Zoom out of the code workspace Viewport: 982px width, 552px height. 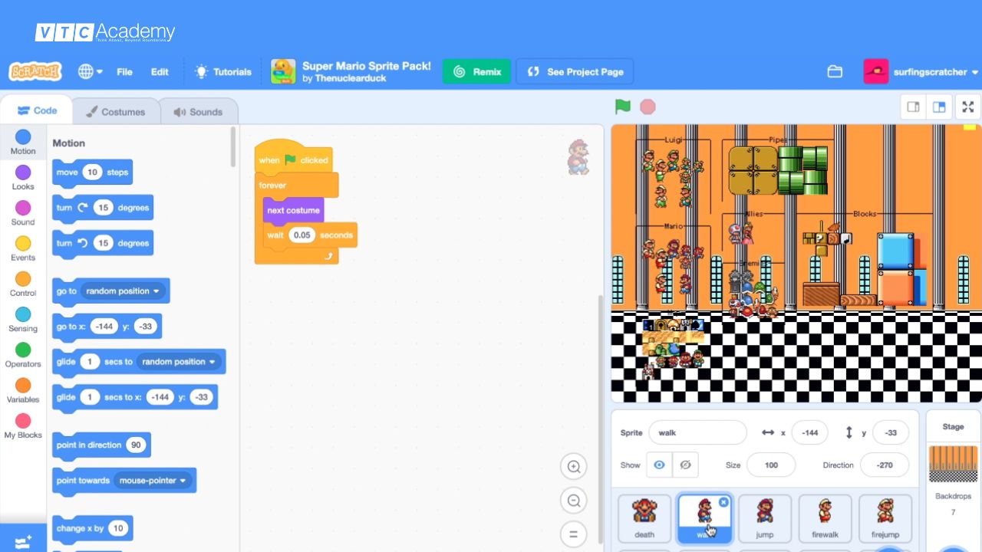click(x=573, y=501)
